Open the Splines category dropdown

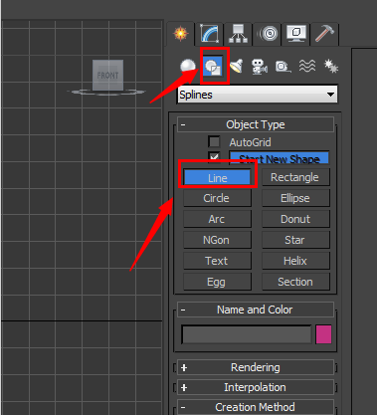258,95
